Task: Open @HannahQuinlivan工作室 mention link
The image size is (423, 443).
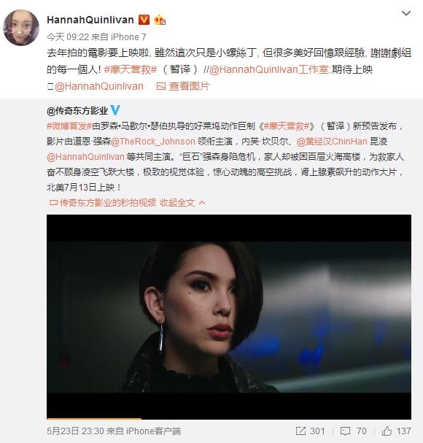Action: [x=269, y=69]
